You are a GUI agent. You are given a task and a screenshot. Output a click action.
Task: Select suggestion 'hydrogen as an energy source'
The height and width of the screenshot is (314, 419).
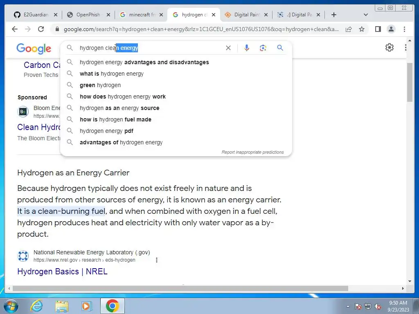(x=176, y=108)
